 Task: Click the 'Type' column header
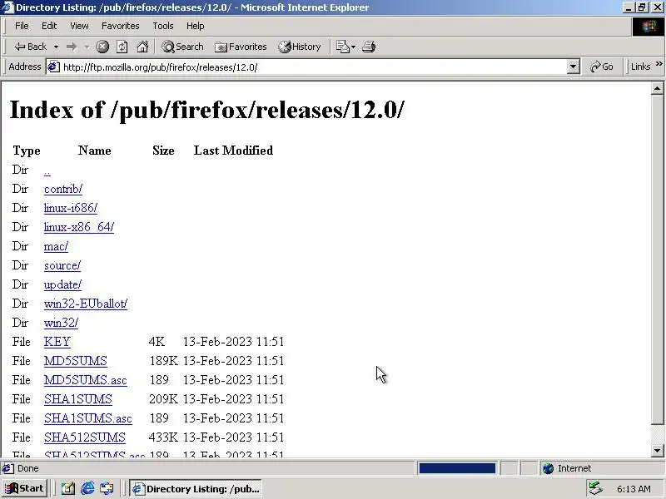(27, 151)
